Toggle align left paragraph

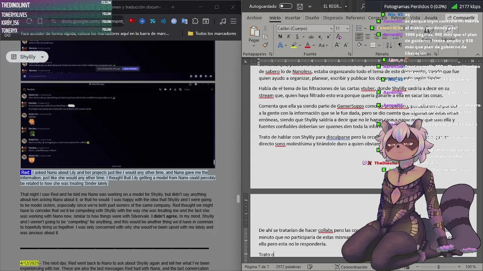[359, 37]
